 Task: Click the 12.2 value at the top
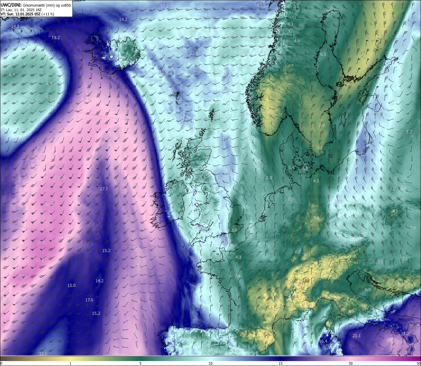[165, 6]
